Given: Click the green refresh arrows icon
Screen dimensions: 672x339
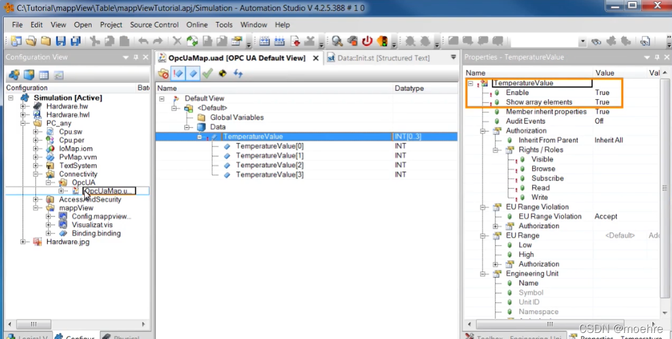Looking at the screenshot, I should pos(192,41).
